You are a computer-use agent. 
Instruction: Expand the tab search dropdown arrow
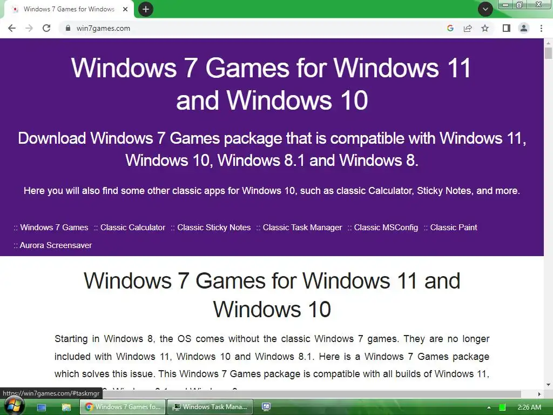(x=485, y=9)
